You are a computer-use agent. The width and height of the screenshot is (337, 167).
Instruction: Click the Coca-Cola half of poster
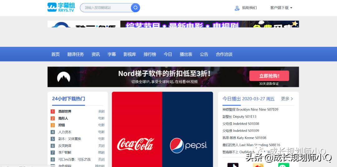pyautogui.click(x=137, y=129)
